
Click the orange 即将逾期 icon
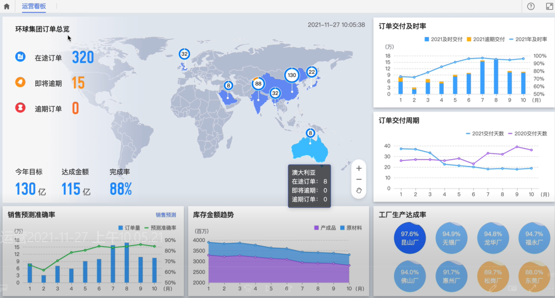(x=20, y=82)
